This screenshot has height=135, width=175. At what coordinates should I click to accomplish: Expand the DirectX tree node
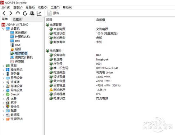pyautogui.click(x=3, y=94)
